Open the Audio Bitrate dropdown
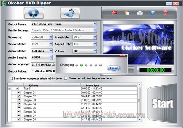The height and width of the screenshot is (128, 183). pos(51,51)
